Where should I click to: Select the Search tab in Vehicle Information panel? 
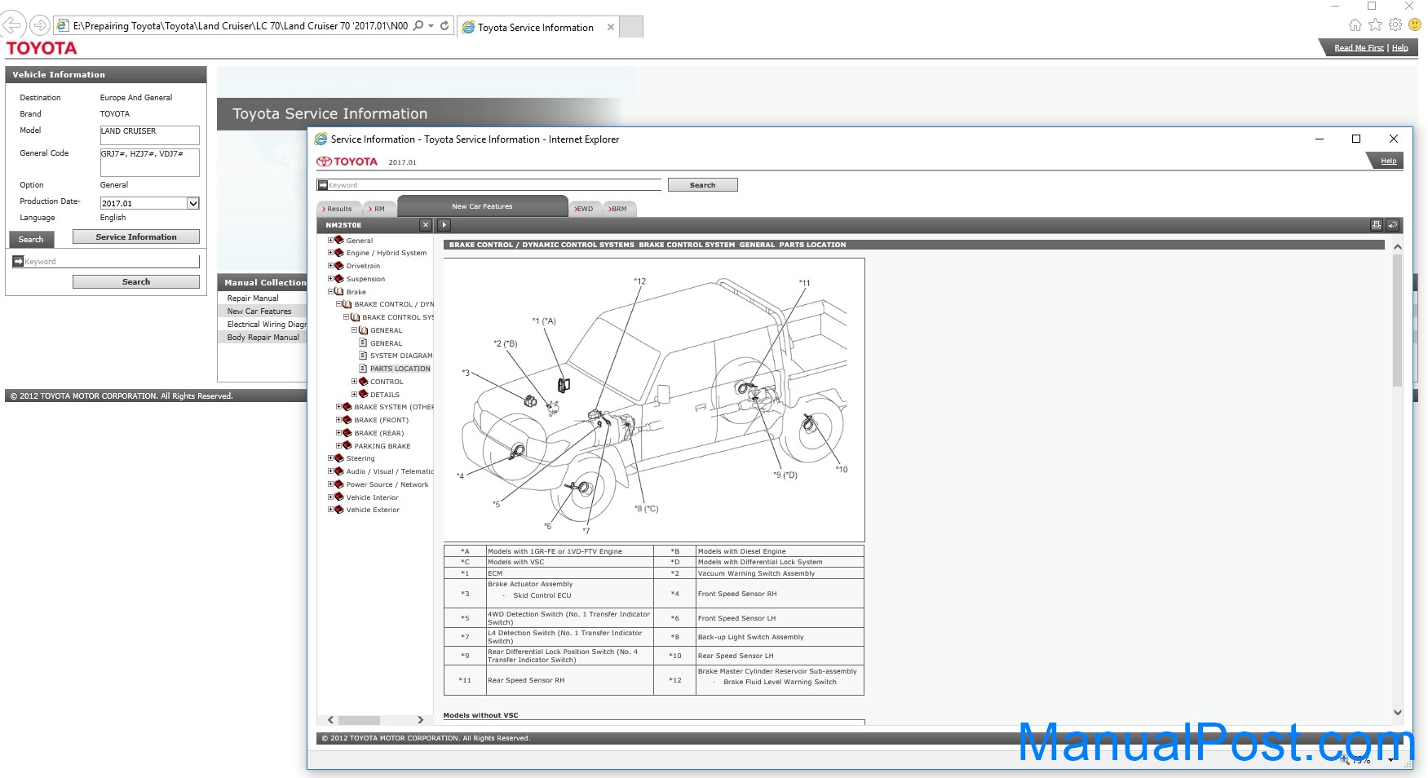point(31,239)
